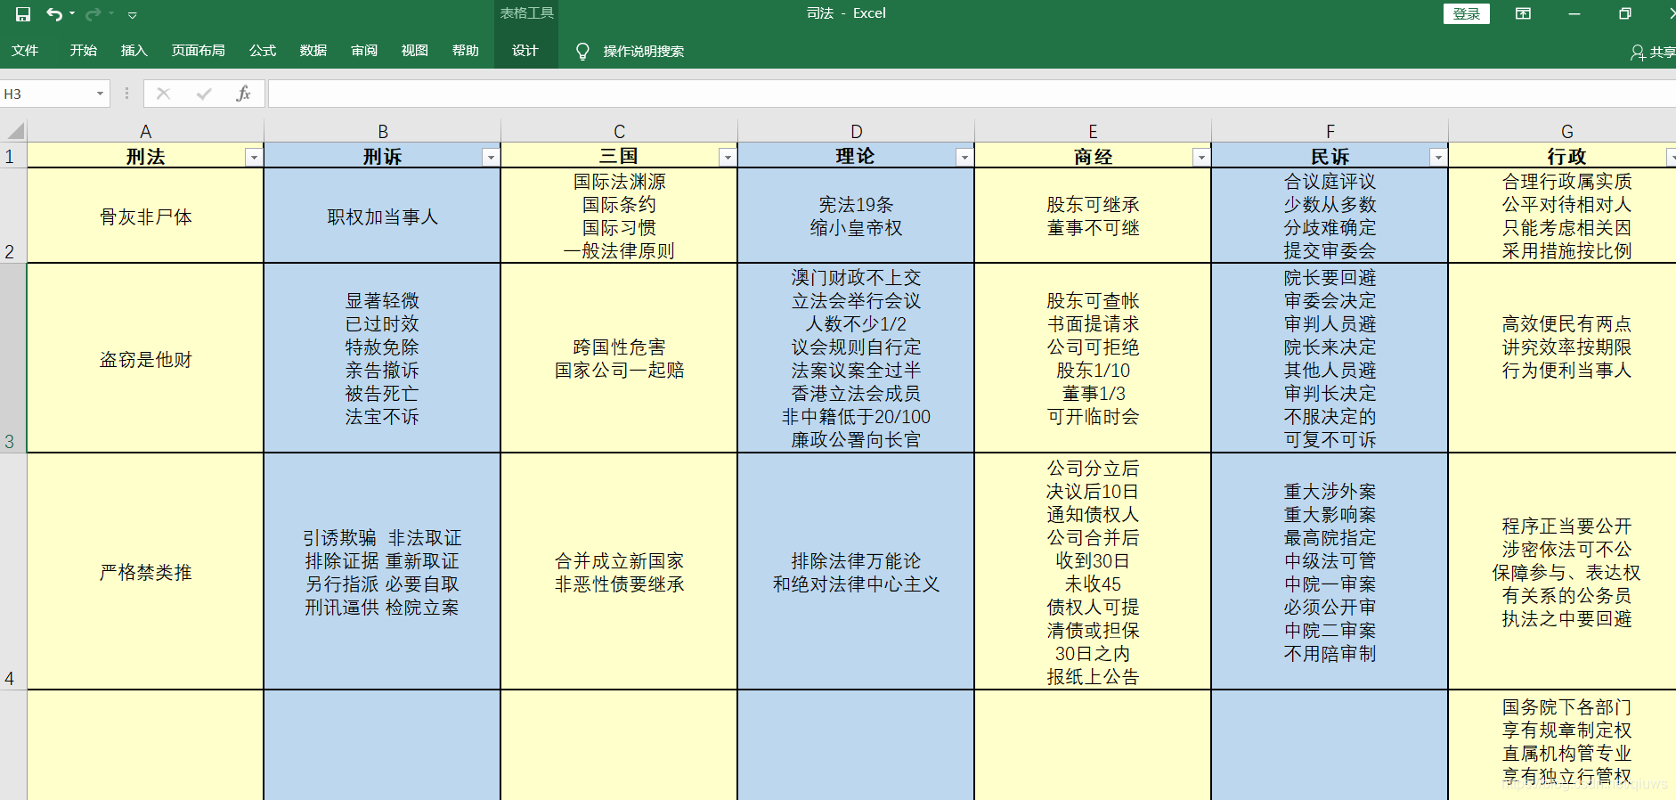This screenshot has height=800, width=1676.
Task: Select cell containing 骨灰非尸体
Action: click(x=146, y=216)
